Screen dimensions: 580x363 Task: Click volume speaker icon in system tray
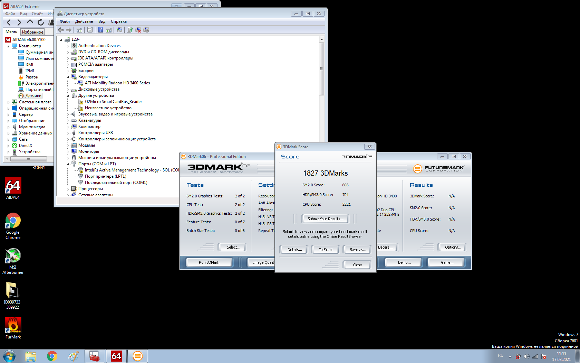tap(526, 356)
